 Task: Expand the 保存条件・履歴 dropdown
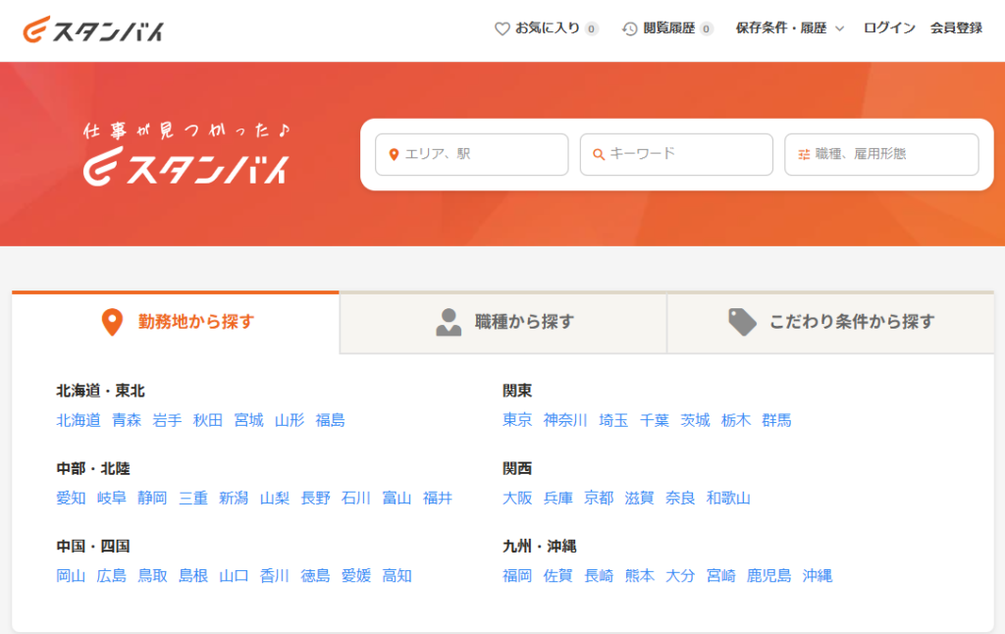(789, 28)
